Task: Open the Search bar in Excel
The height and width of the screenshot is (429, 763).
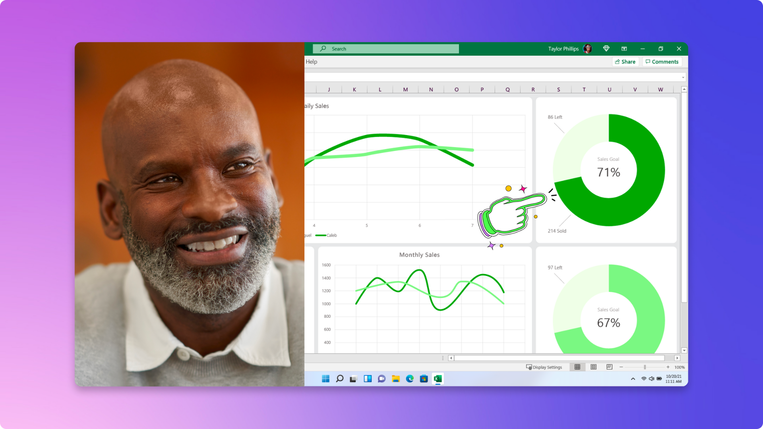Action: click(x=386, y=48)
